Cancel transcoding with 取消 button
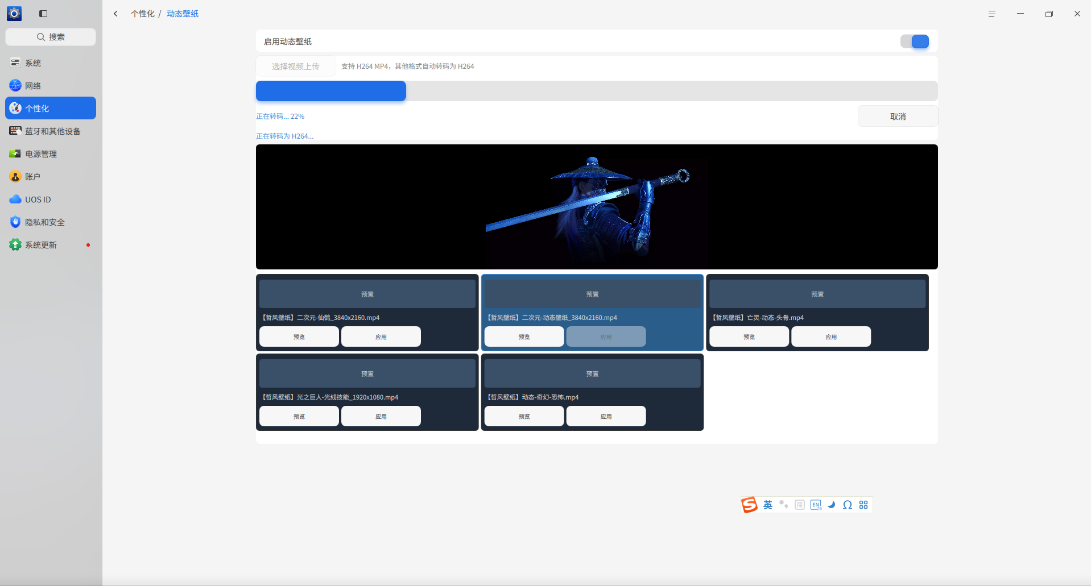Image resolution: width=1091 pixels, height=586 pixels. coord(898,116)
